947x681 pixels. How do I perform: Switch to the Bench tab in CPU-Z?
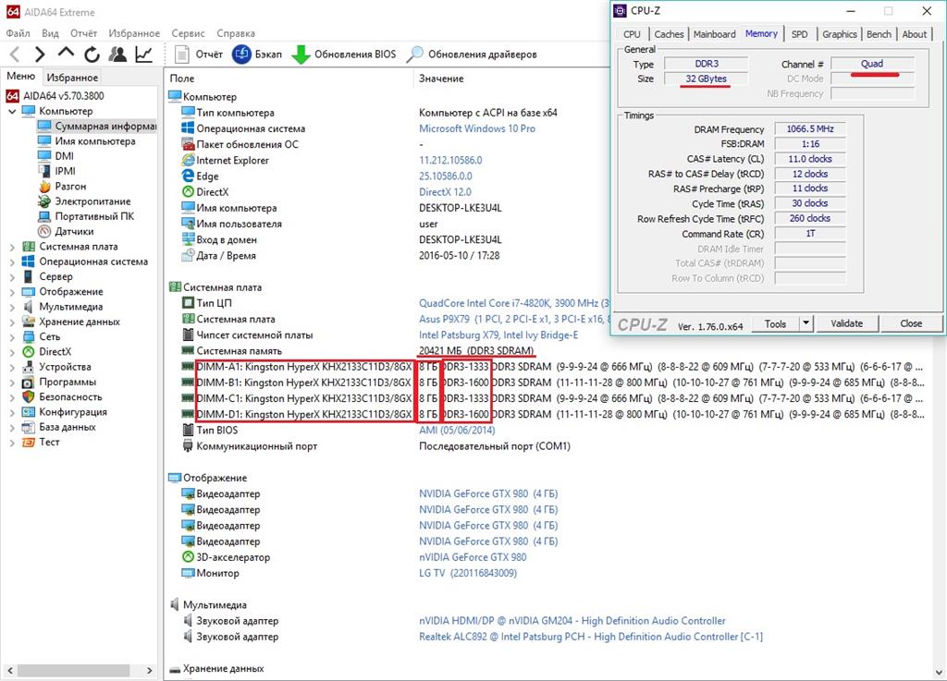tap(879, 34)
